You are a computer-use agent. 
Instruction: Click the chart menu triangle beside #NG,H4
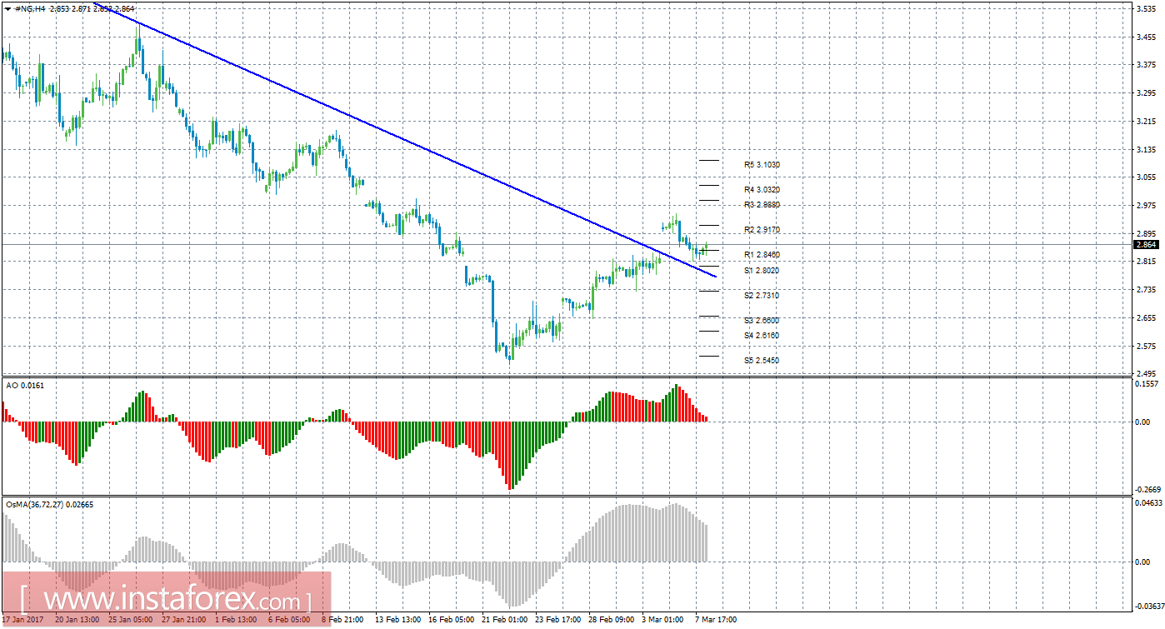[7, 8]
